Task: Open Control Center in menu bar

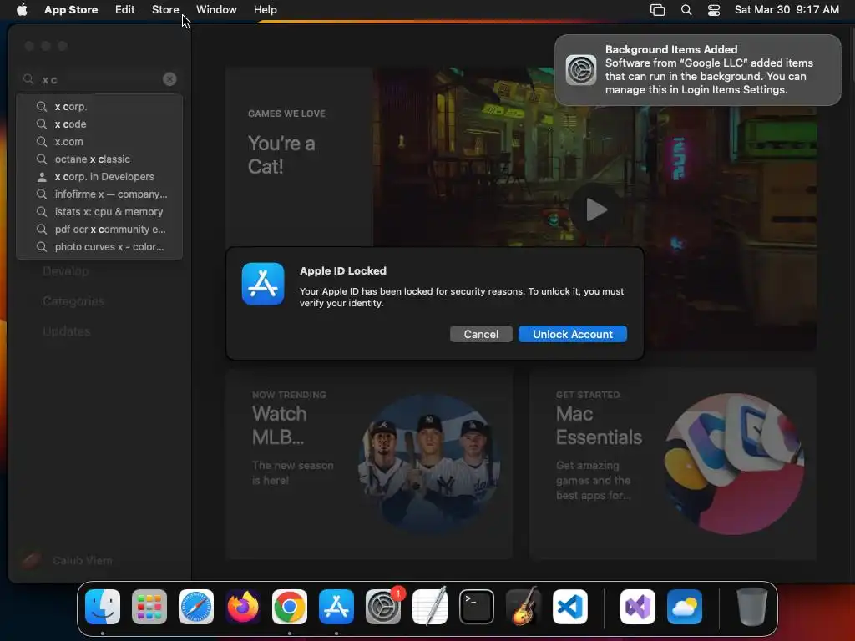Action: (x=714, y=10)
